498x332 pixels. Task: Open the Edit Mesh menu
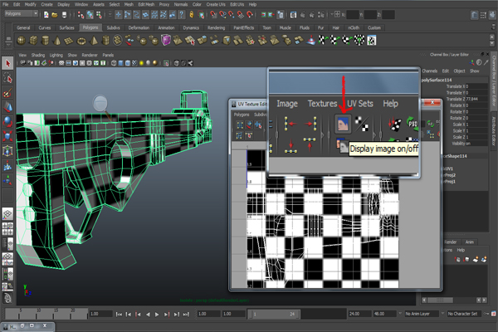[146, 4]
